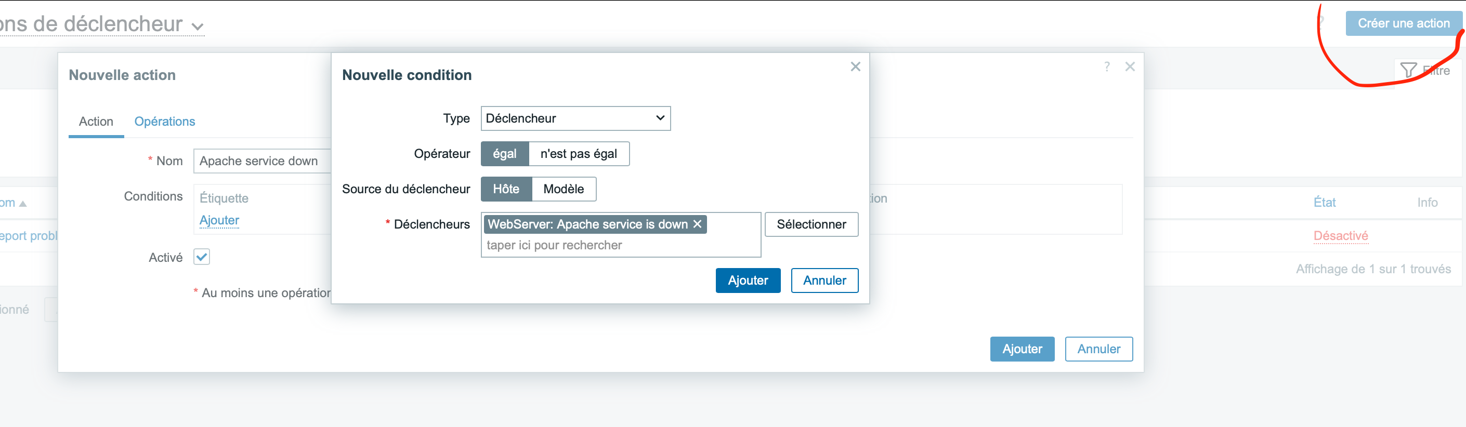The height and width of the screenshot is (427, 1466).
Task: Switch to the Opérations tab
Action: click(x=164, y=122)
